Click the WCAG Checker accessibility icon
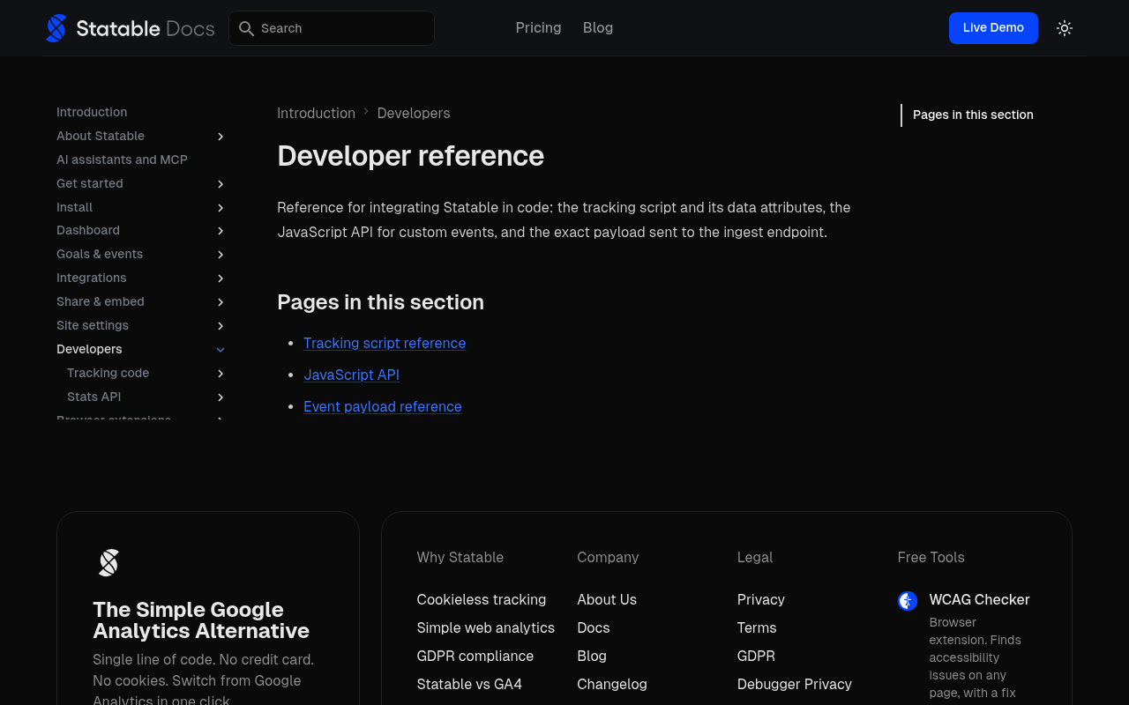The height and width of the screenshot is (705, 1129). coord(908,601)
